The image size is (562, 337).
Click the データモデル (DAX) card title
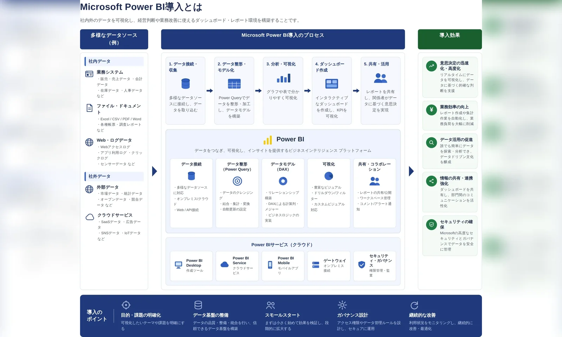click(283, 167)
